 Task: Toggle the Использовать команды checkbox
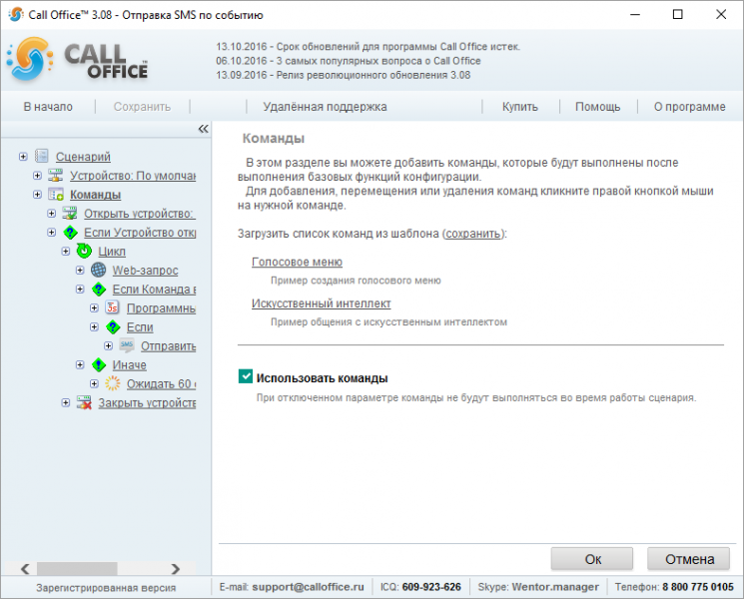(x=246, y=377)
